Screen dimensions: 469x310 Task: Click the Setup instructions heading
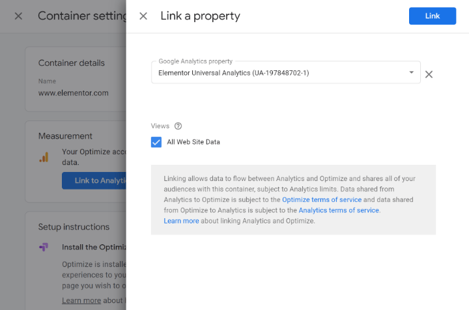click(74, 227)
